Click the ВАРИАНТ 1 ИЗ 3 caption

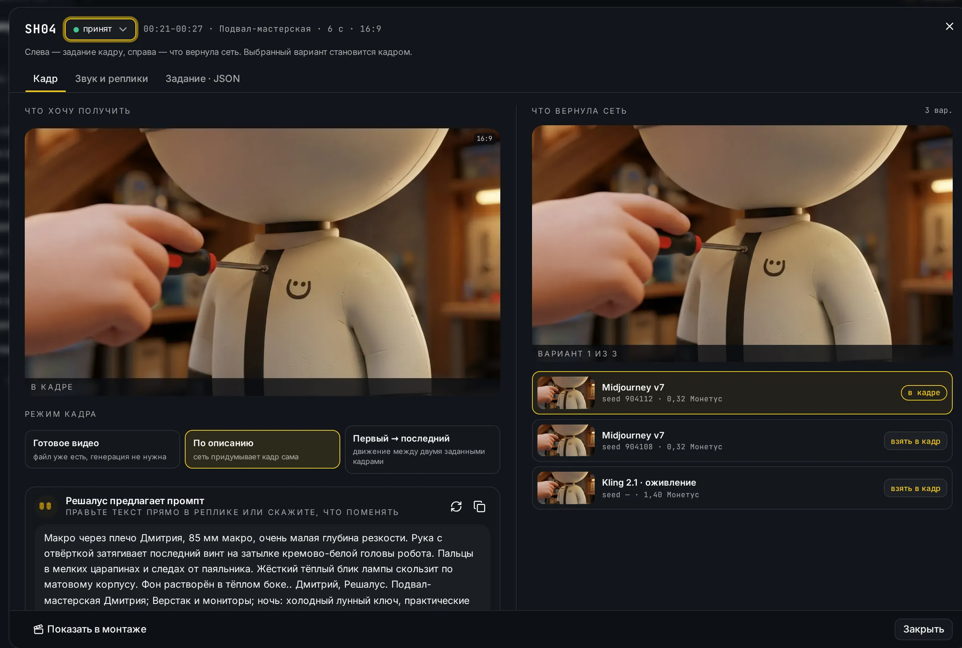tap(577, 354)
